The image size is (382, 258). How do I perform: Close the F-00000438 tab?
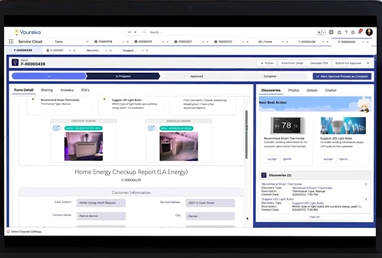[x=328, y=41]
